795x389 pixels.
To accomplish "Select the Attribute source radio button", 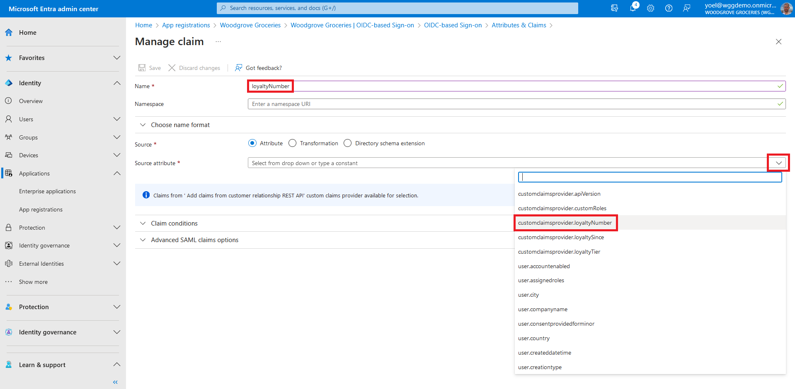I will pos(252,143).
